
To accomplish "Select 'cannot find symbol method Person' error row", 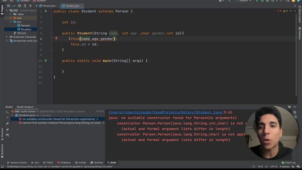I will 58,123.
